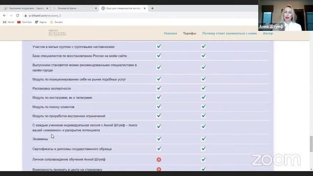Click green checkmark for Личное сопровождение row
This screenshot has width=313, height=176.
click(x=203, y=159)
